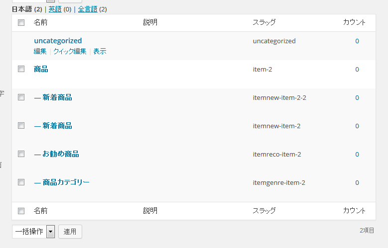The image size is (388, 248).
Task: Click the 適用 apply button
Action: 70,232
